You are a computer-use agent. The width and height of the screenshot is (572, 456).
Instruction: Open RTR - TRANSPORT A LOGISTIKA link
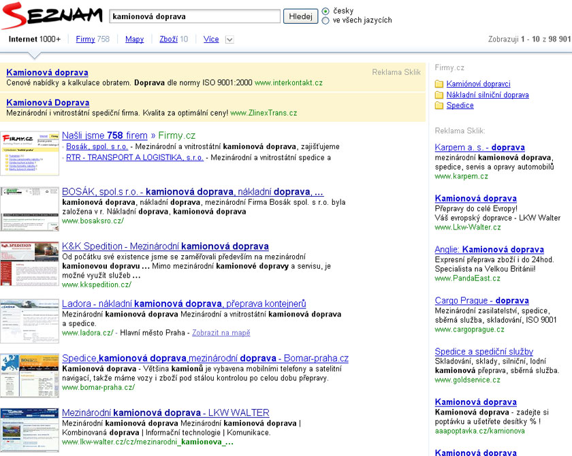(x=135, y=157)
